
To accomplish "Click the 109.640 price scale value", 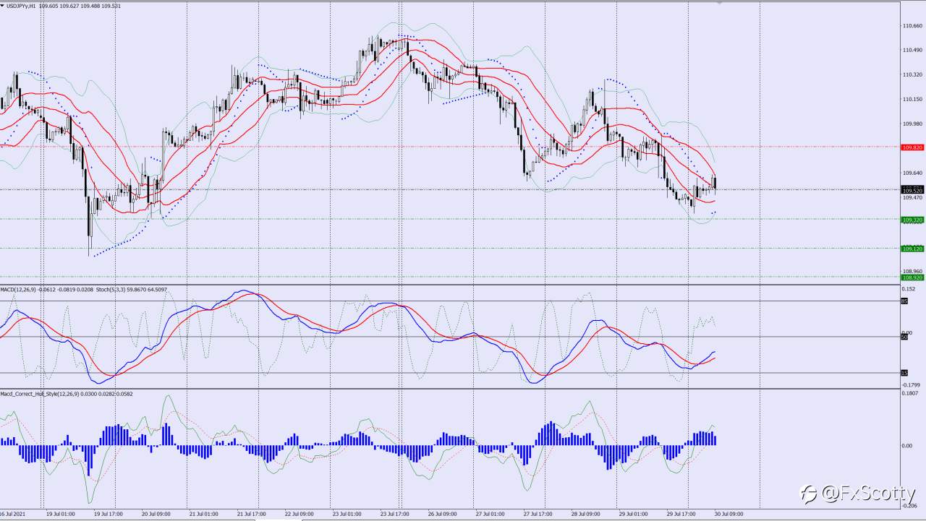I will tap(912, 173).
